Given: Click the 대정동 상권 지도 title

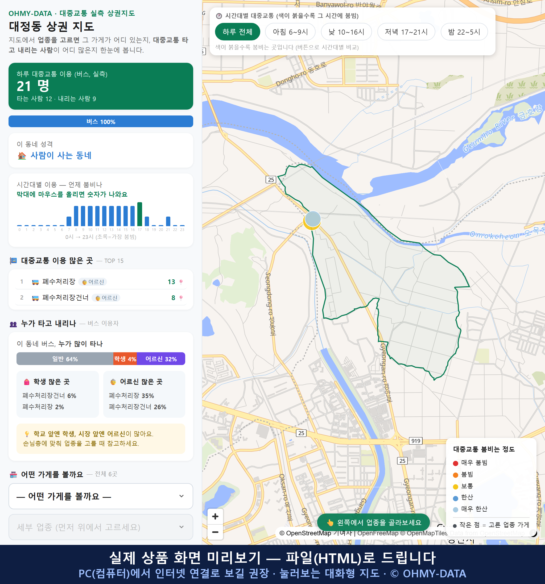Looking at the screenshot, I should (x=51, y=27).
